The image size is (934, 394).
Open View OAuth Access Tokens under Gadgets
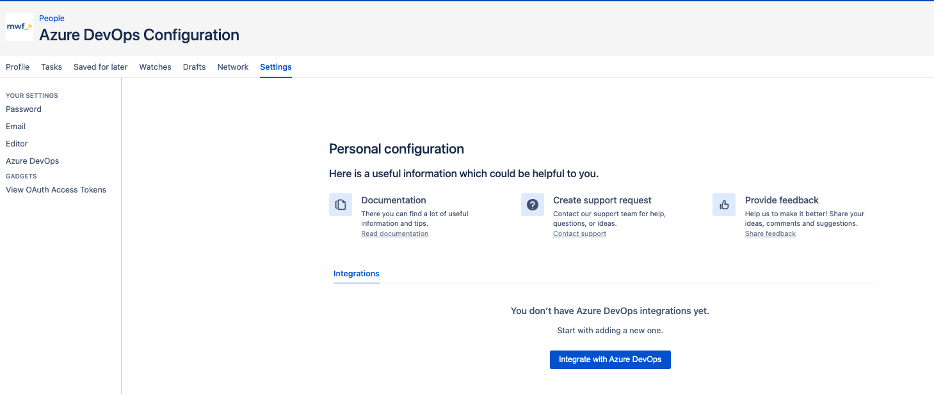[x=56, y=189]
